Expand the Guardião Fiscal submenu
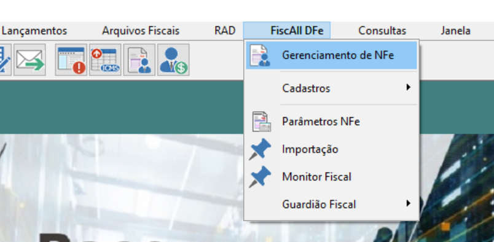Image resolution: width=494 pixels, height=242 pixels. click(331, 204)
